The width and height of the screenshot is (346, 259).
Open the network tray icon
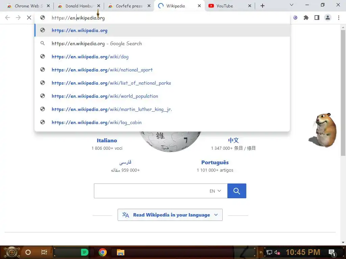click(269, 253)
